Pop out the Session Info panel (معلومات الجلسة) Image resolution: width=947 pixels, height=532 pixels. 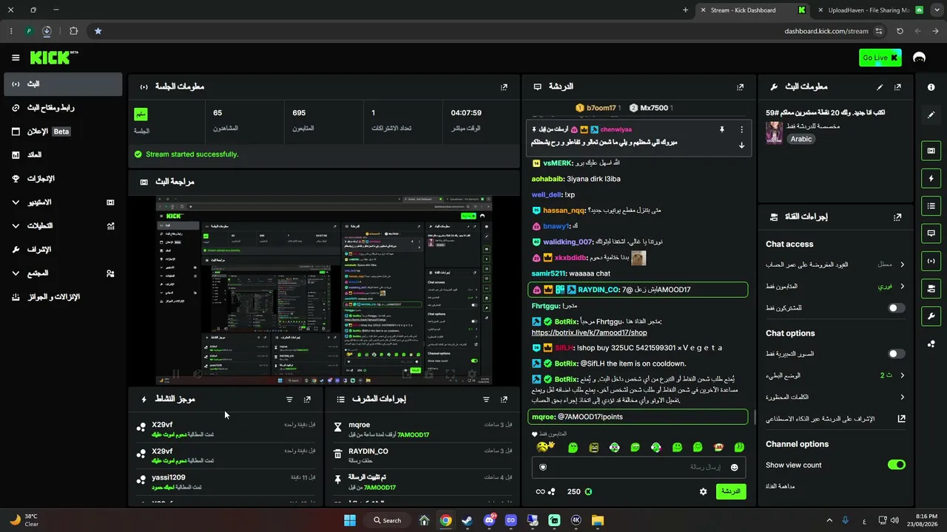tap(504, 86)
